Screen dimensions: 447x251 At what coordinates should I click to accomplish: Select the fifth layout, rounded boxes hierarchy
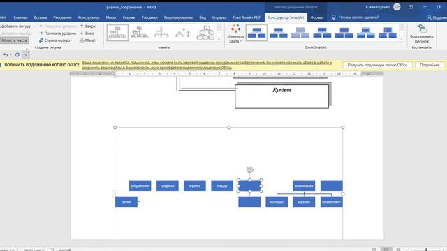pyautogui.click(x=205, y=33)
